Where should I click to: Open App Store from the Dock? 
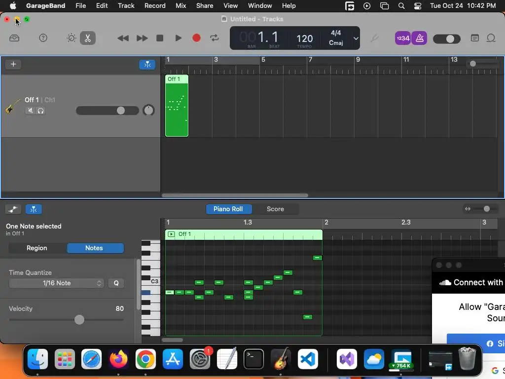[173, 359]
